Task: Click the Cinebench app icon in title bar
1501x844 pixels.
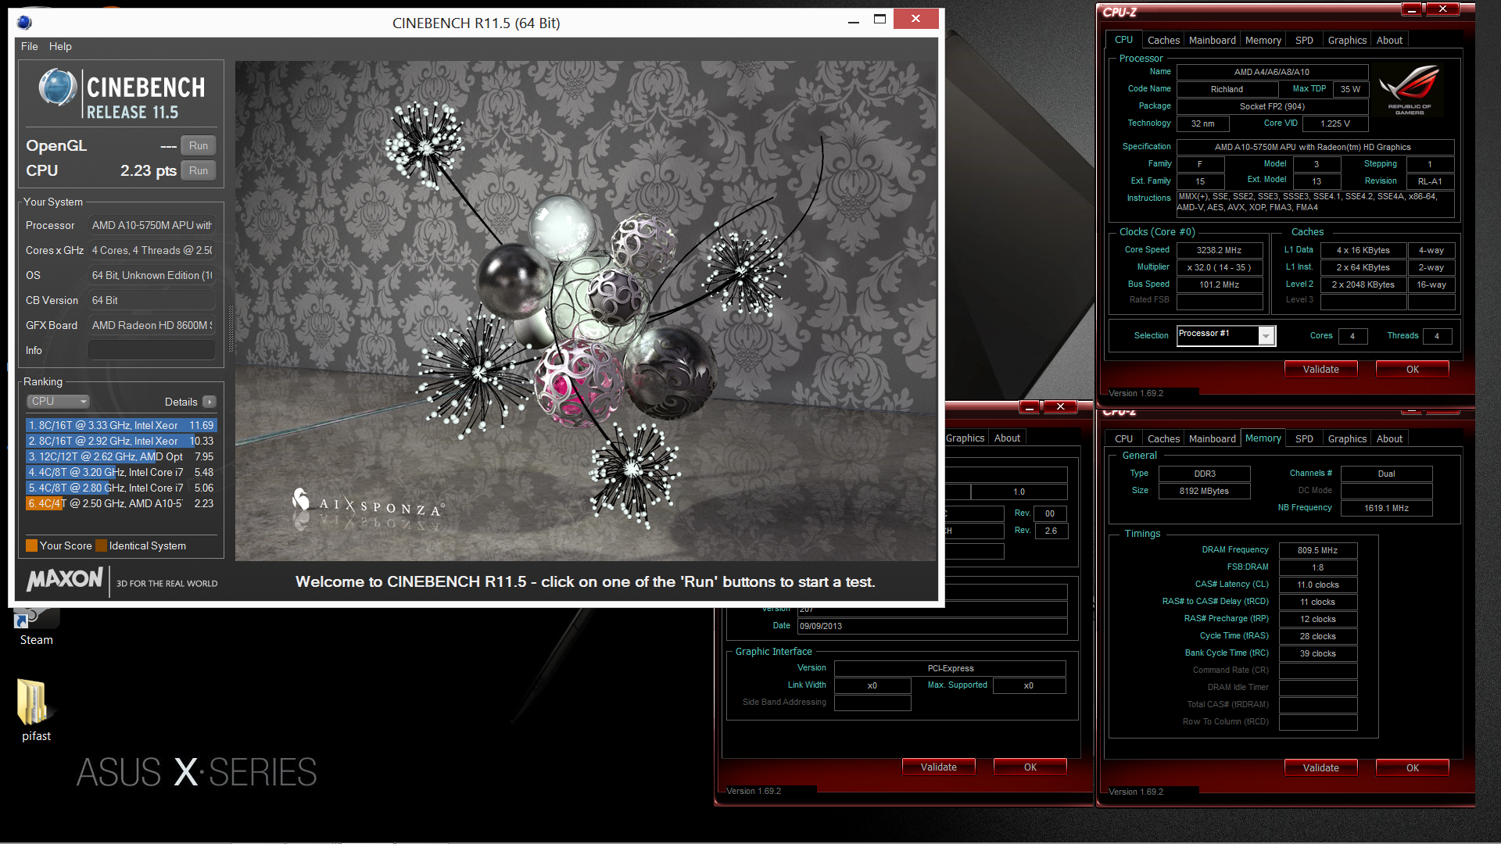Action: (x=24, y=23)
